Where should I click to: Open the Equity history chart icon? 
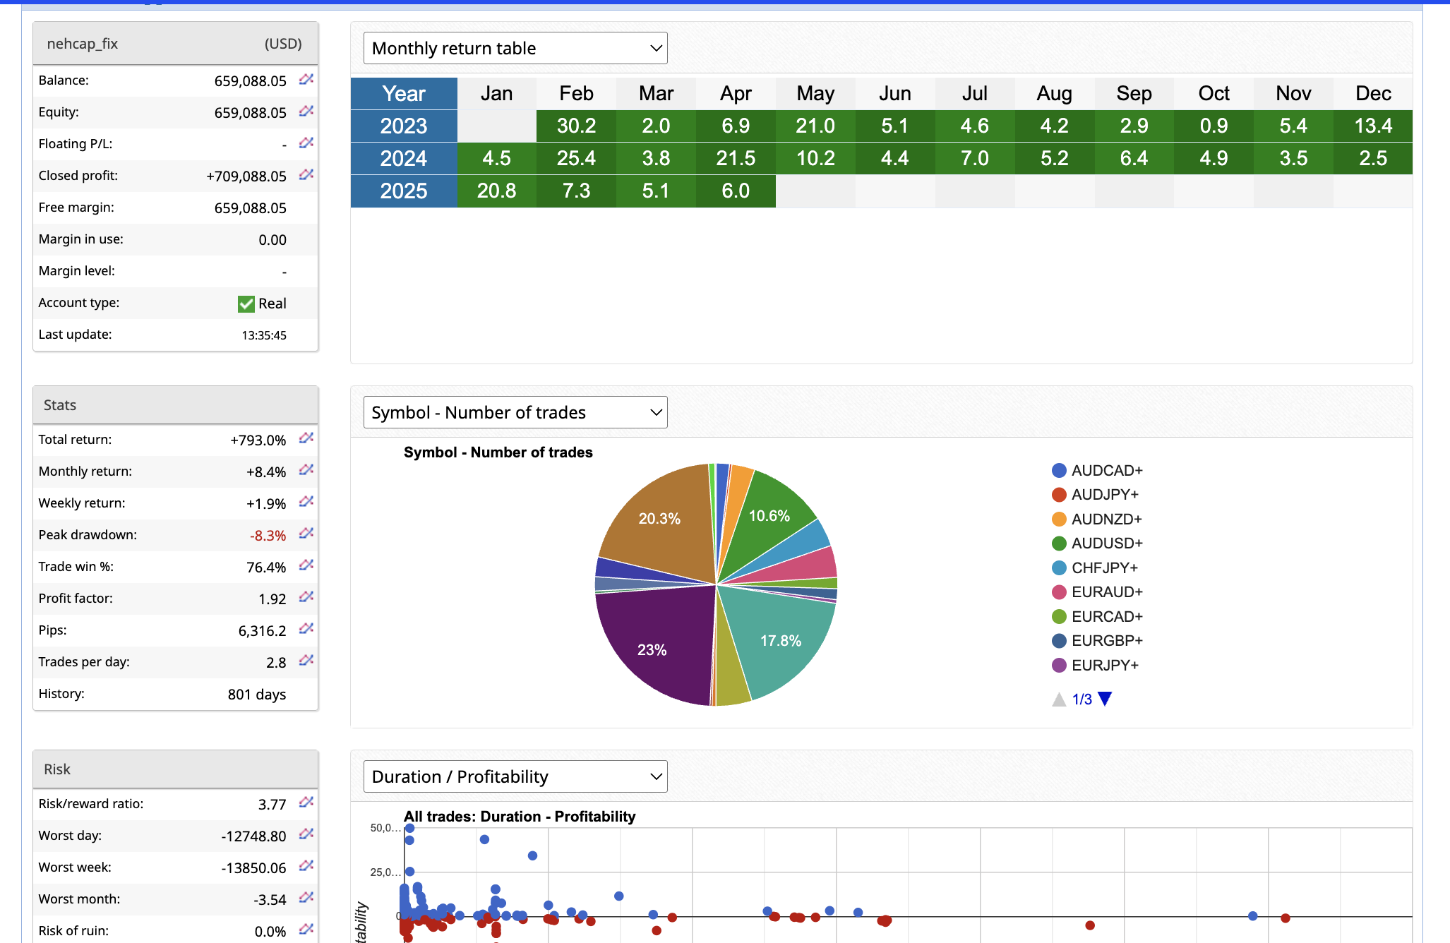point(306,111)
